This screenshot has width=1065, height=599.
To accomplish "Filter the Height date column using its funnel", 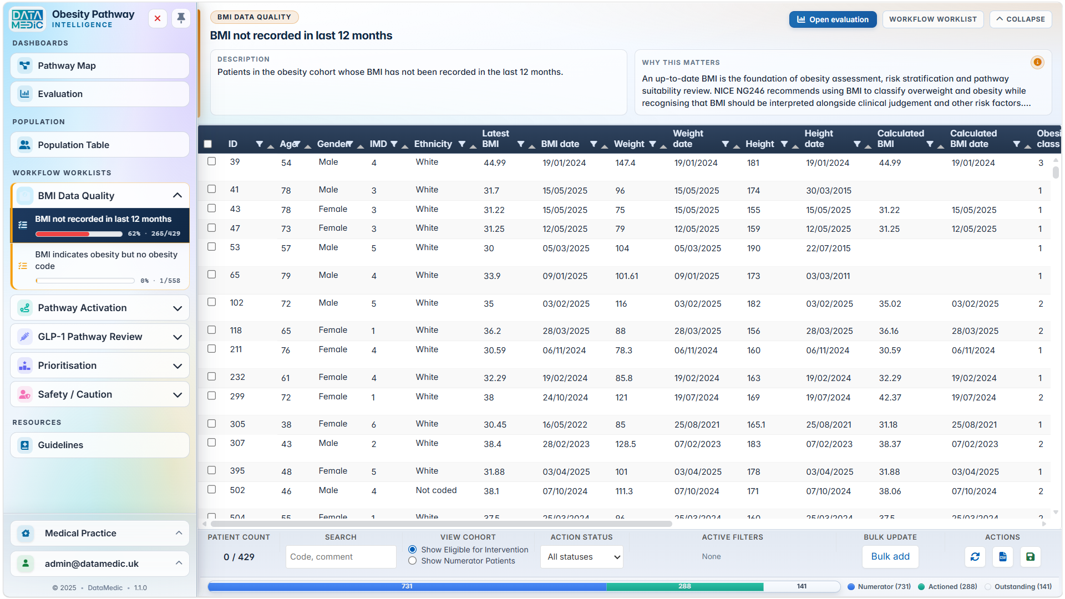I will pos(857,144).
